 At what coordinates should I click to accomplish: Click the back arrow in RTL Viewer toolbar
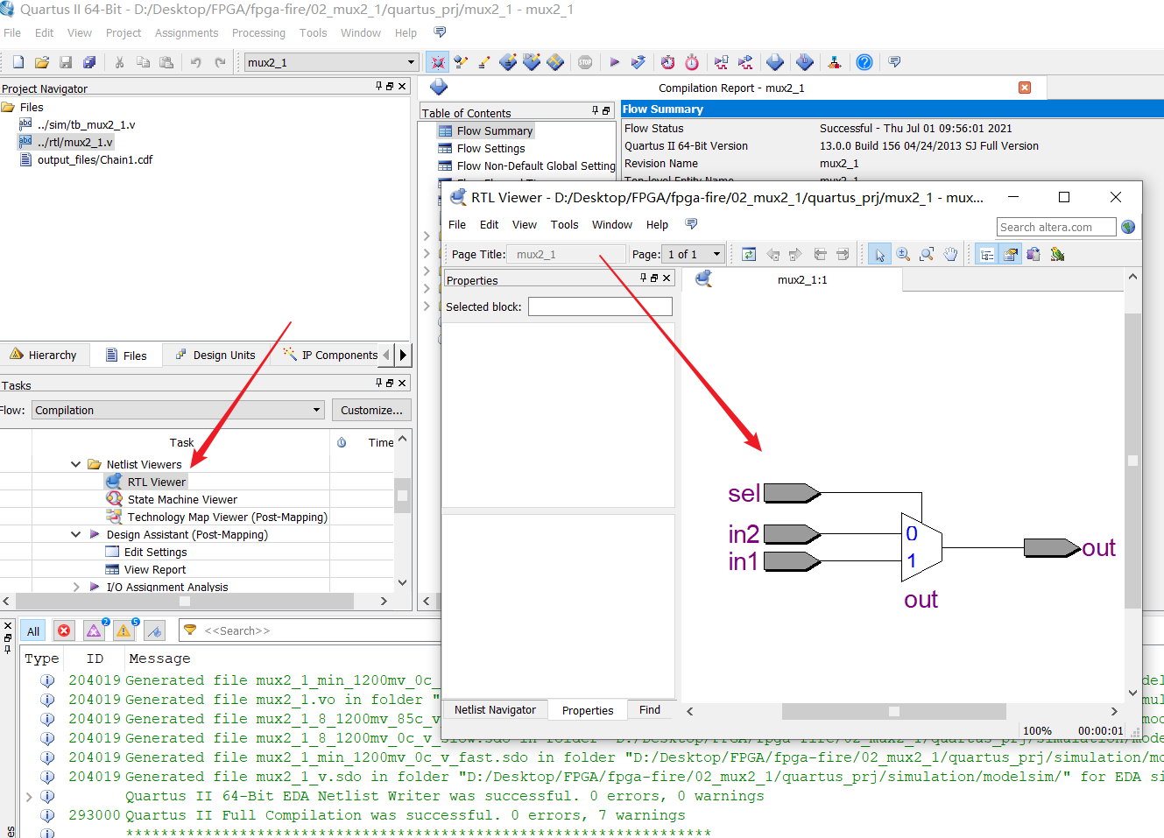[772, 254]
